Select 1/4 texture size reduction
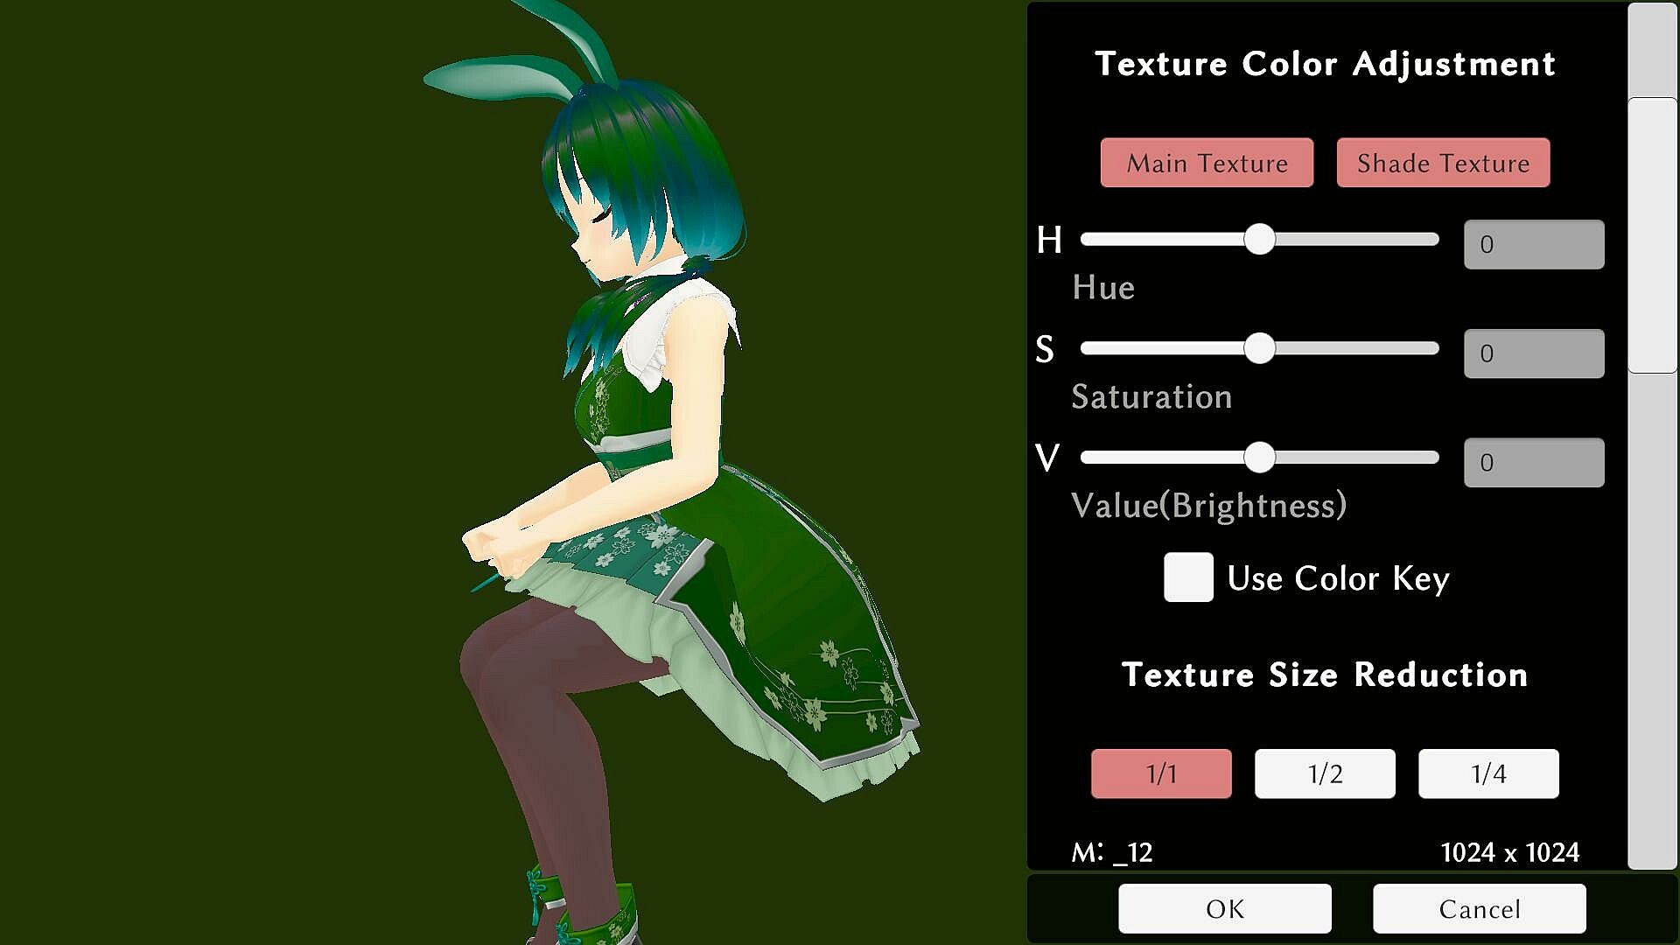Image resolution: width=1680 pixels, height=945 pixels. pos(1488,773)
